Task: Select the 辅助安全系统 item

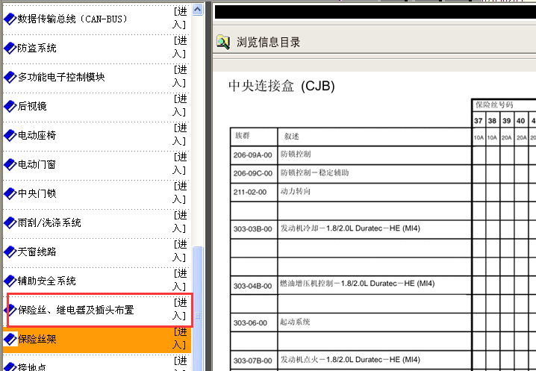Action: click(x=47, y=281)
